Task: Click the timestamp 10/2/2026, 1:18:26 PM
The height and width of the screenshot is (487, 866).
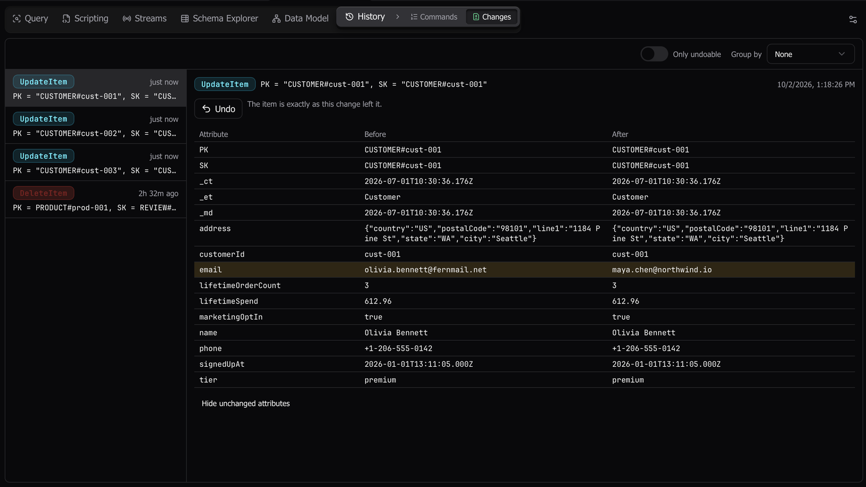Action: (x=816, y=85)
